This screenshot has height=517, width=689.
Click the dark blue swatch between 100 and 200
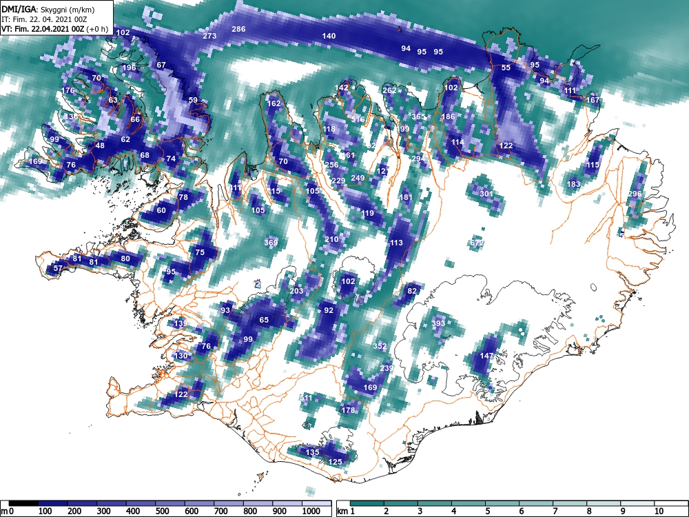(53, 503)
